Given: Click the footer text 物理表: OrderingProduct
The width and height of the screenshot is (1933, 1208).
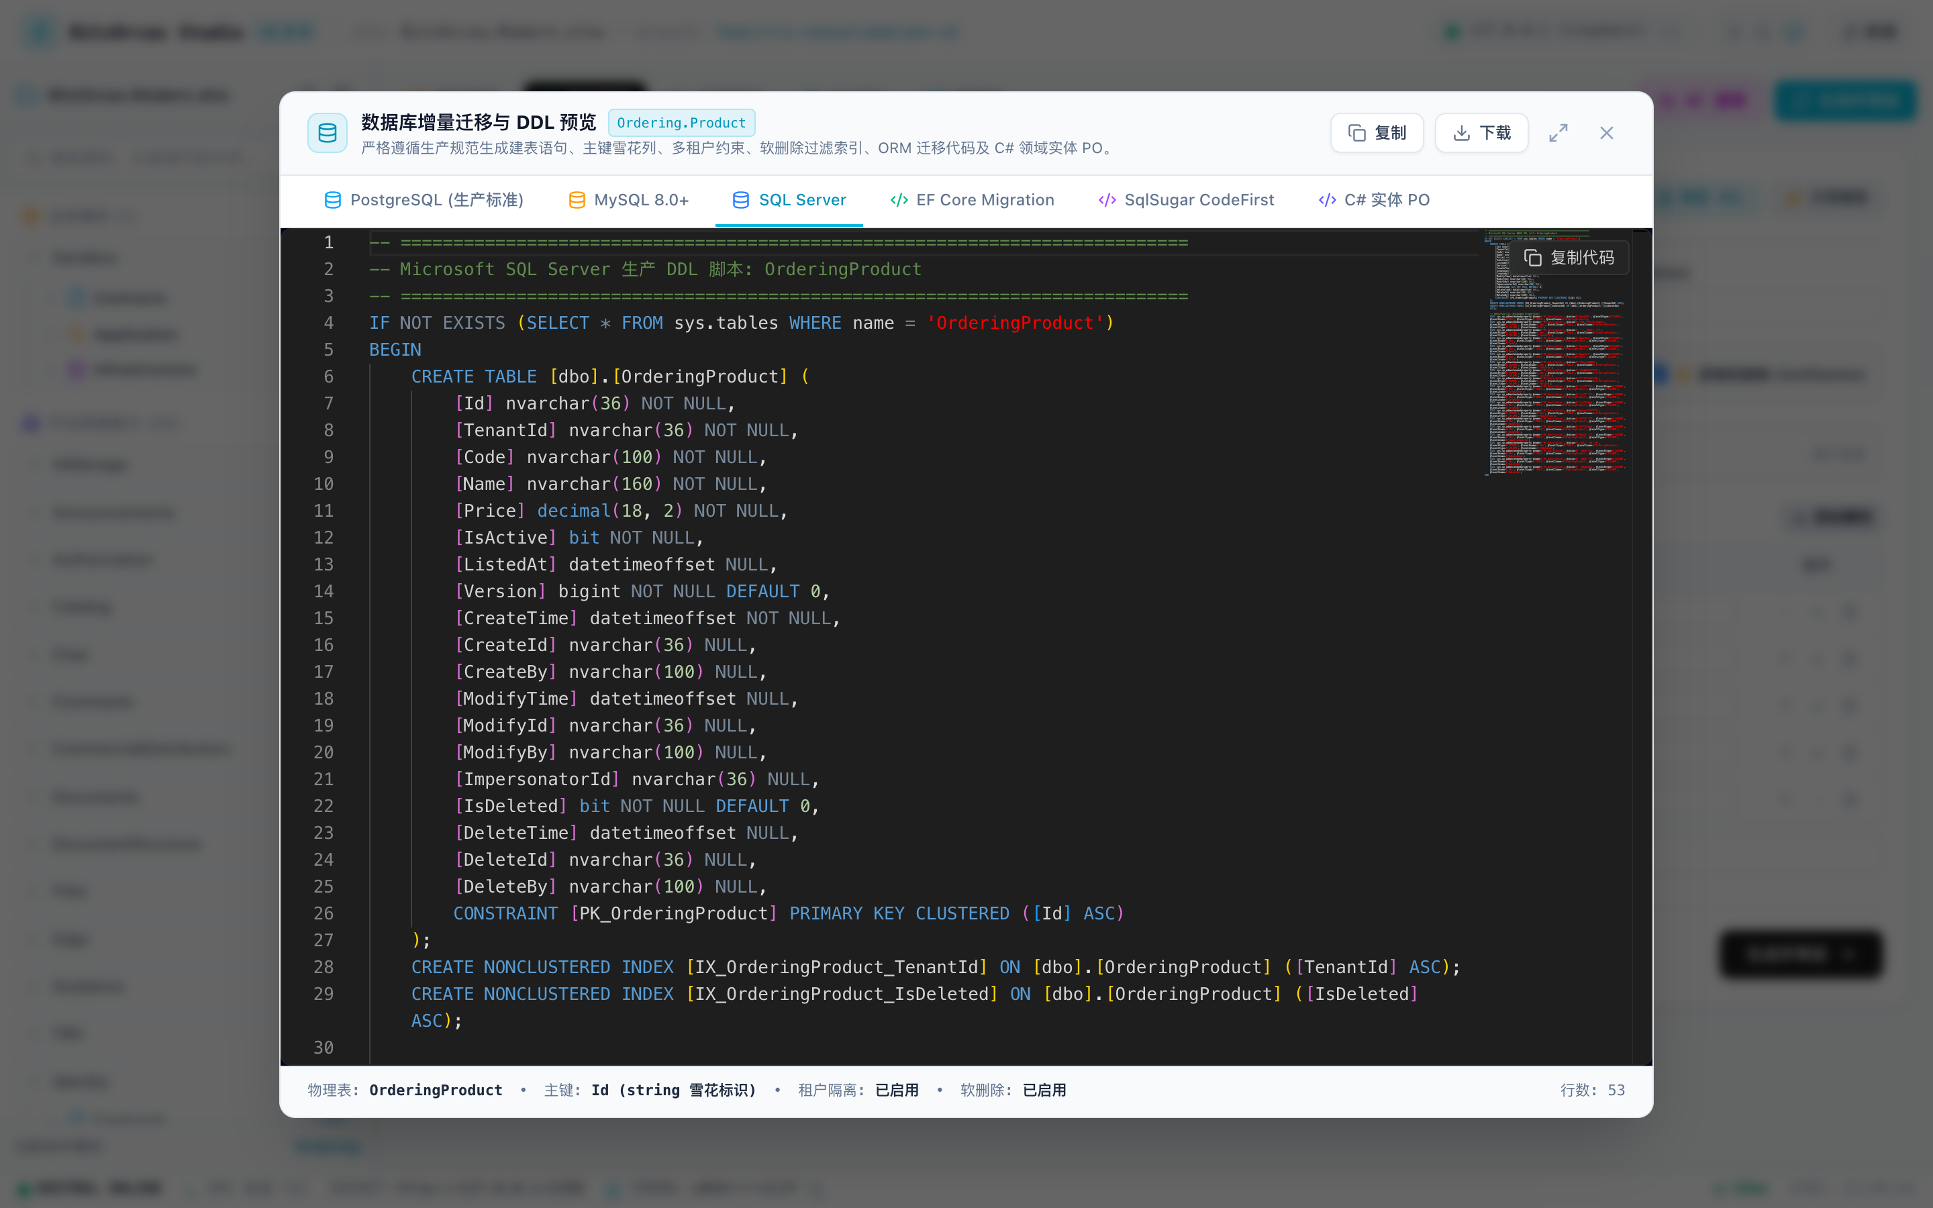Looking at the screenshot, I should (x=405, y=1091).
